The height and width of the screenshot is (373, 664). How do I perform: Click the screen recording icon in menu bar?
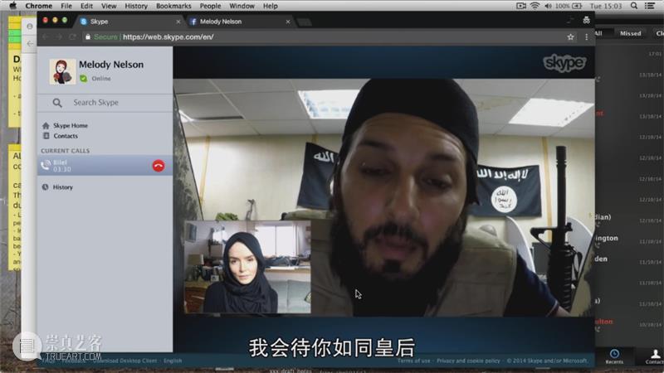click(x=521, y=6)
